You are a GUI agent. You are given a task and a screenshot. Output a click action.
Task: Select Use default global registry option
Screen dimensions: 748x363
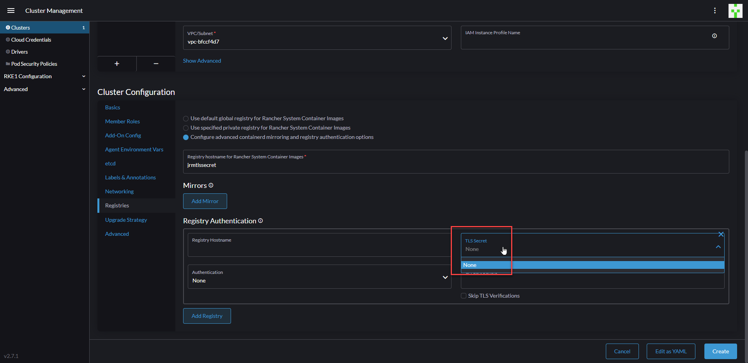click(186, 118)
